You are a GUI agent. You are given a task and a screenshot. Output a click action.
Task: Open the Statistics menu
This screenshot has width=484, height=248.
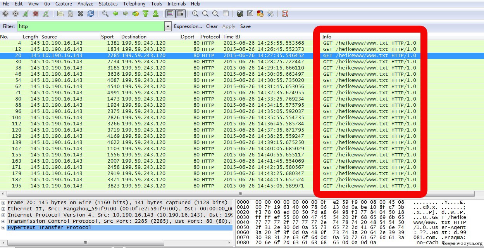tap(108, 3)
